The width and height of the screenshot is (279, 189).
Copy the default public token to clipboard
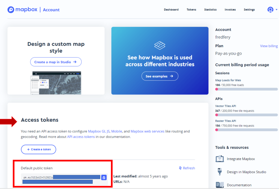(104, 178)
